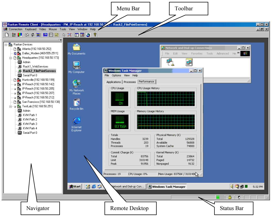The height and width of the screenshot is (217, 272).
Task: Switch to Task Manager Applications tab
Action: pyautogui.click(x=114, y=82)
